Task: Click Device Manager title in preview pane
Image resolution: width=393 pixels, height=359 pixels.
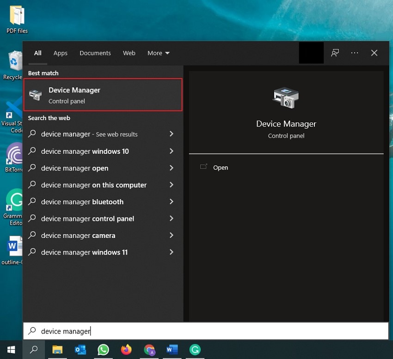Action: [286, 124]
